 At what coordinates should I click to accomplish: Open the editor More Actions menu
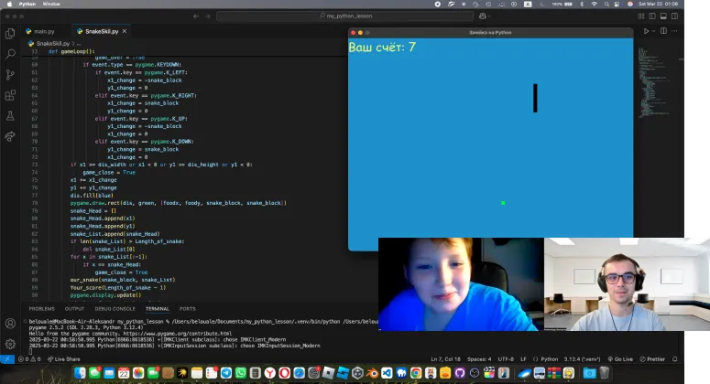click(674, 31)
